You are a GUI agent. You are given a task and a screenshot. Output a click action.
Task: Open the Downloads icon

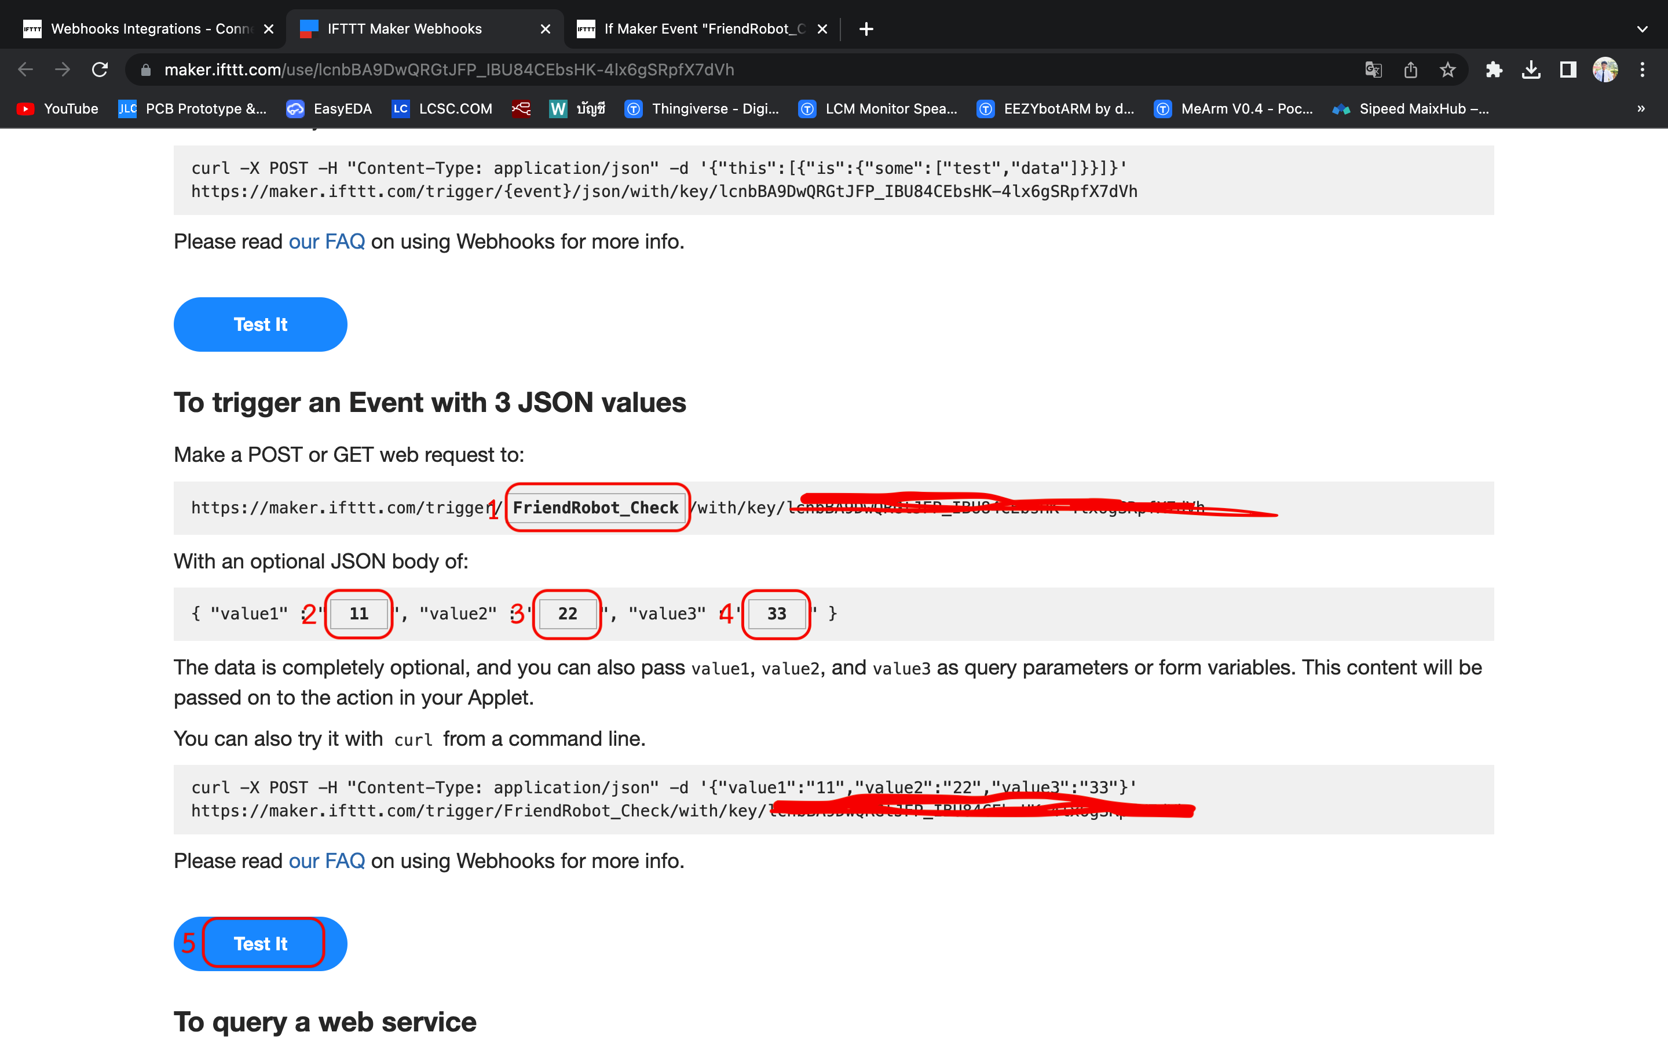[x=1531, y=70]
